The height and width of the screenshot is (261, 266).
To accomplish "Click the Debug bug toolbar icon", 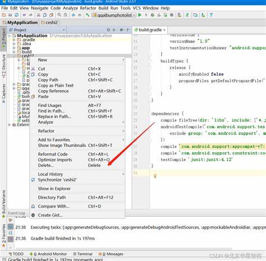I will coord(153,15).
